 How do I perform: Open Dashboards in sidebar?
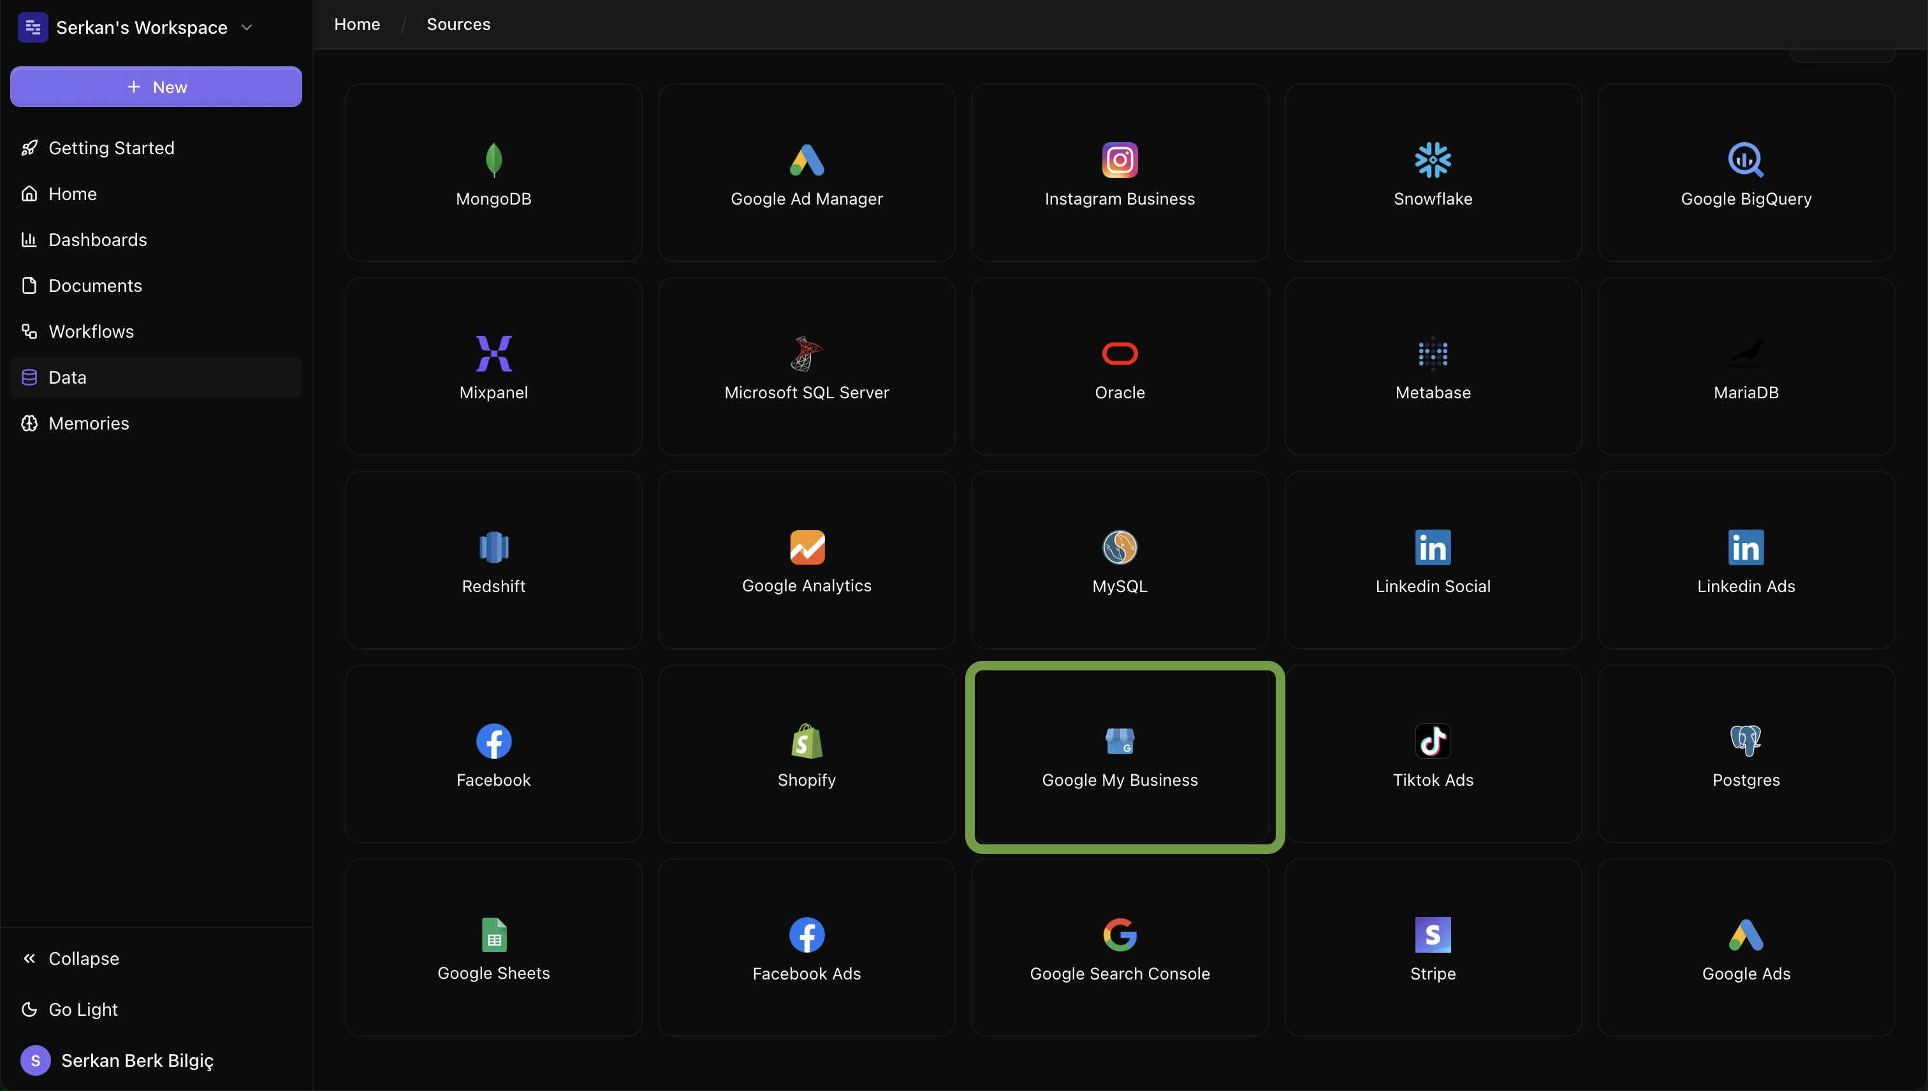(x=156, y=240)
